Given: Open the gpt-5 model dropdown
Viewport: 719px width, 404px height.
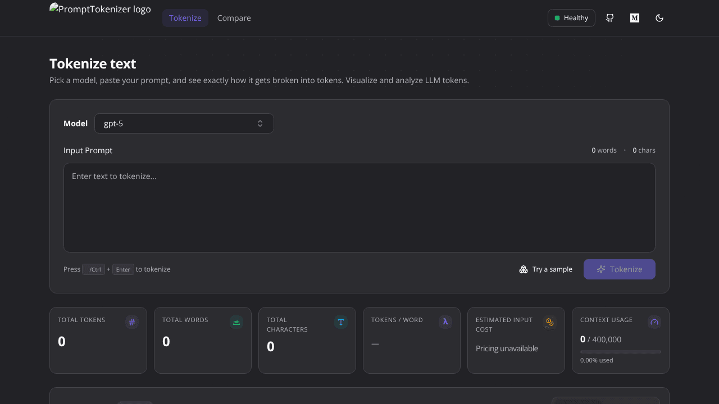Looking at the screenshot, I should 184,123.
